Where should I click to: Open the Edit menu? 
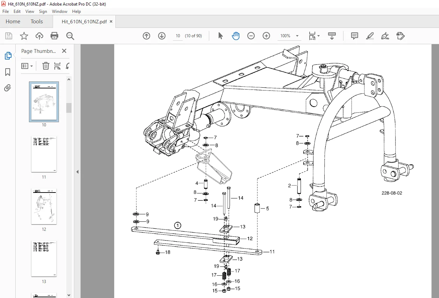click(17, 11)
